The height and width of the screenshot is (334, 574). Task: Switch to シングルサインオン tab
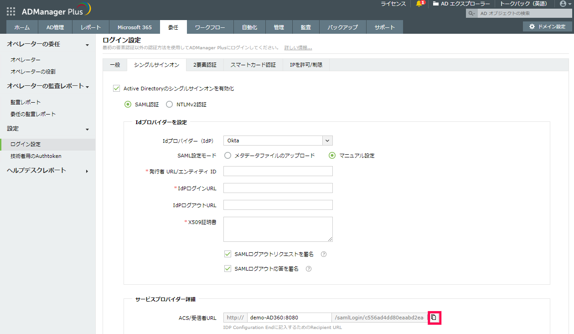[157, 65]
